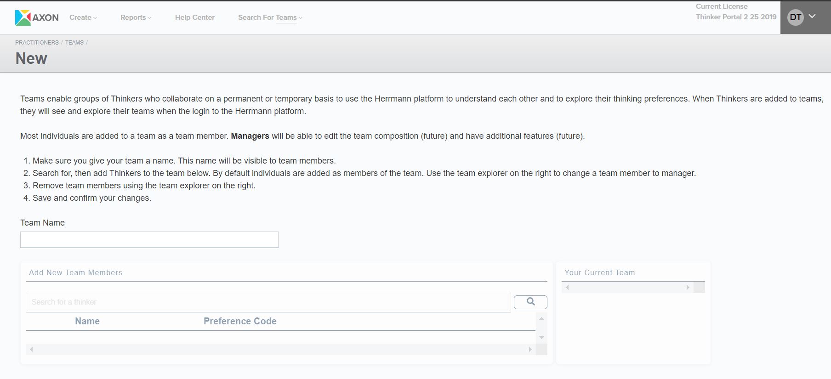Screen dimensions: 831x379
Task: Open the Help Center menu item
Action: click(194, 17)
